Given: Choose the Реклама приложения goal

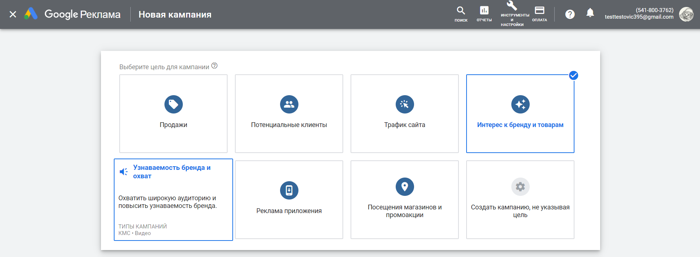Looking at the screenshot, I should (289, 200).
